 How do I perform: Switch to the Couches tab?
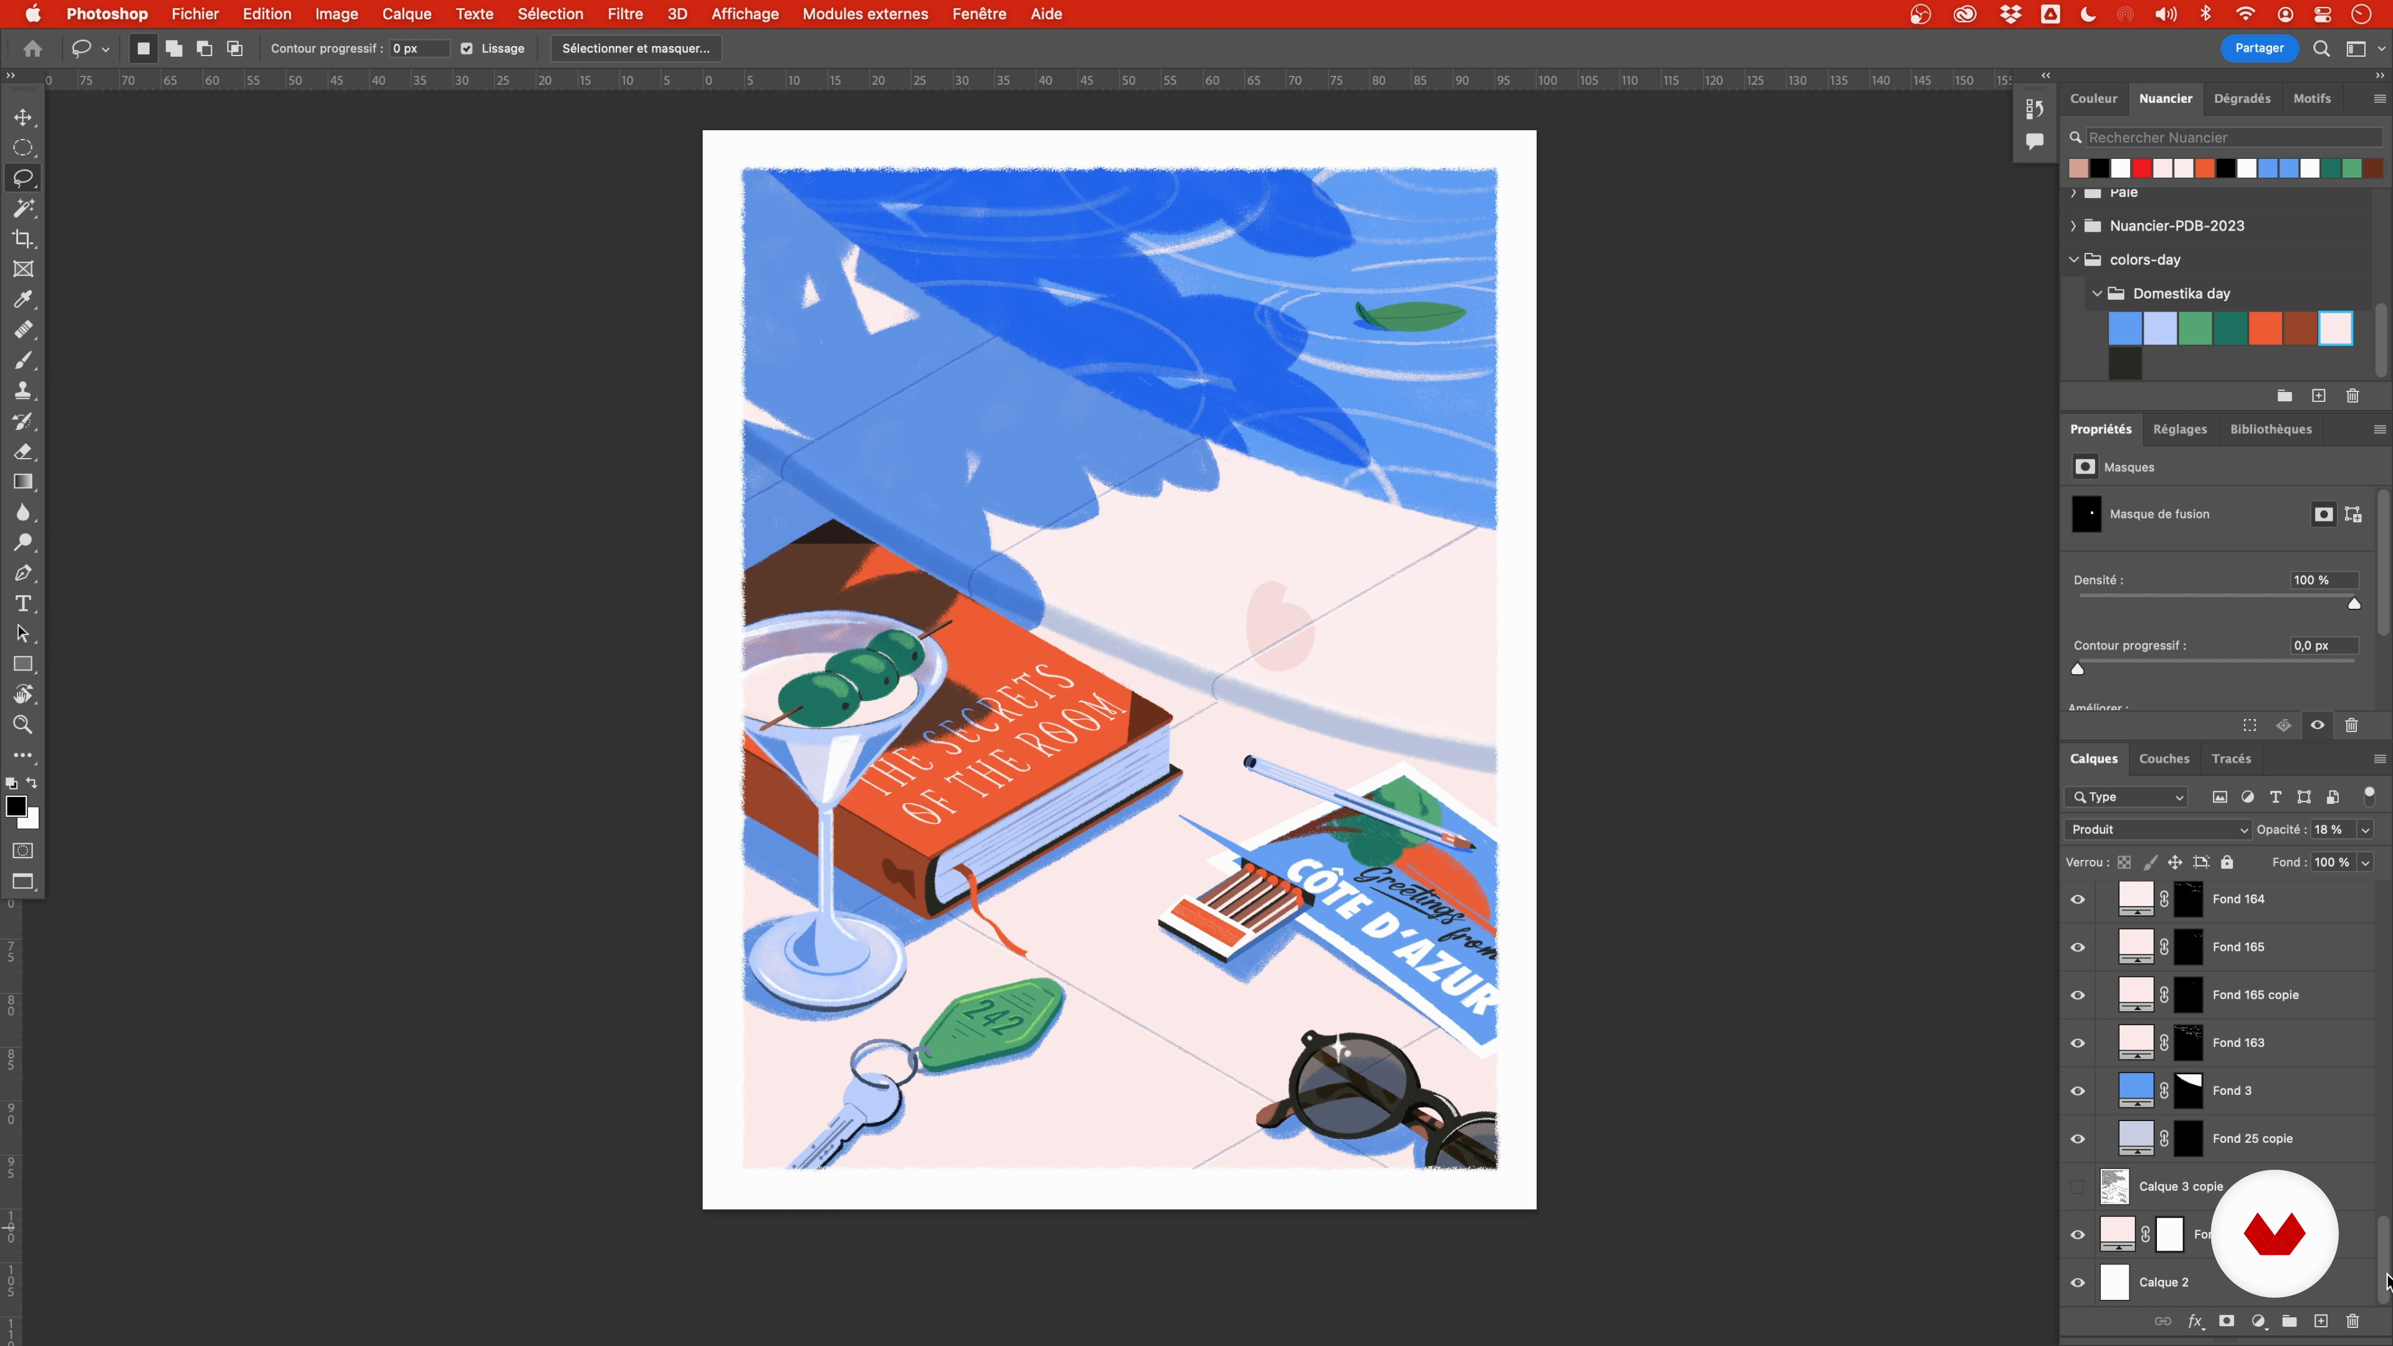(2164, 759)
